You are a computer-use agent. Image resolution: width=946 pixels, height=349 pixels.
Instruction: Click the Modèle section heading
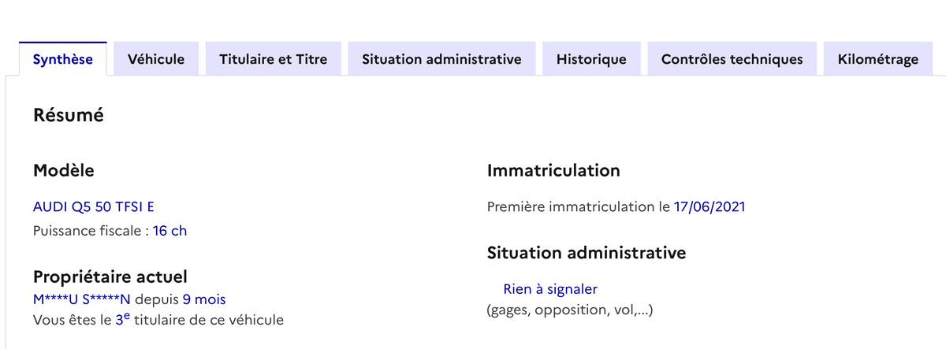[x=64, y=170]
